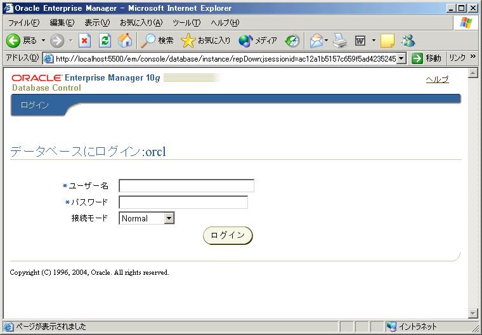The width and height of the screenshot is (482, 335).
Task: Open Media (メディア) toolbar button
Action: (257, 41)
